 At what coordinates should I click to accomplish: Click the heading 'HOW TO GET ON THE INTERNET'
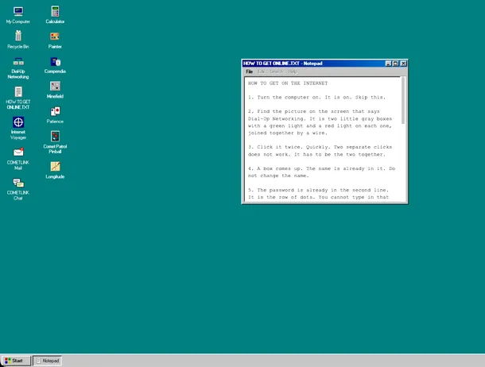click(288, 83)
